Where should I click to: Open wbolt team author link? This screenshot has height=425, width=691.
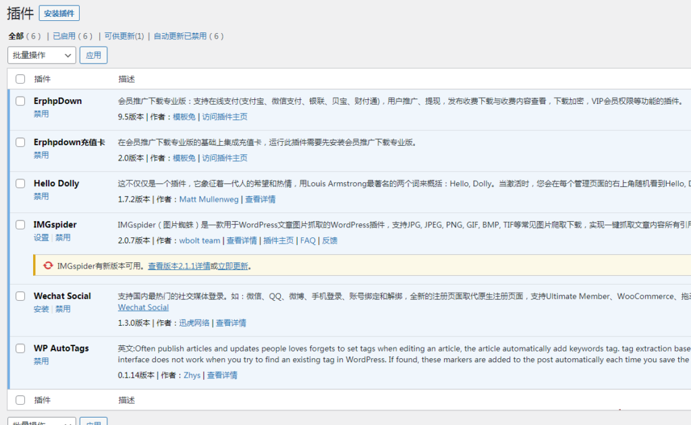point(200,240)
